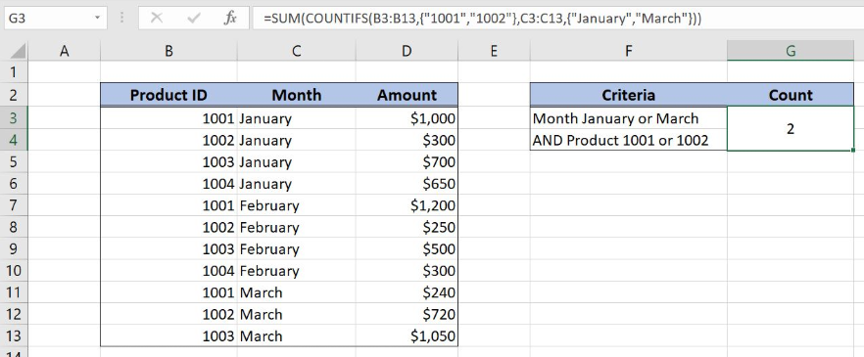This screenshot has width=864, height=357.
Task: Click the $1,050 amount cell
Action: 407,336
